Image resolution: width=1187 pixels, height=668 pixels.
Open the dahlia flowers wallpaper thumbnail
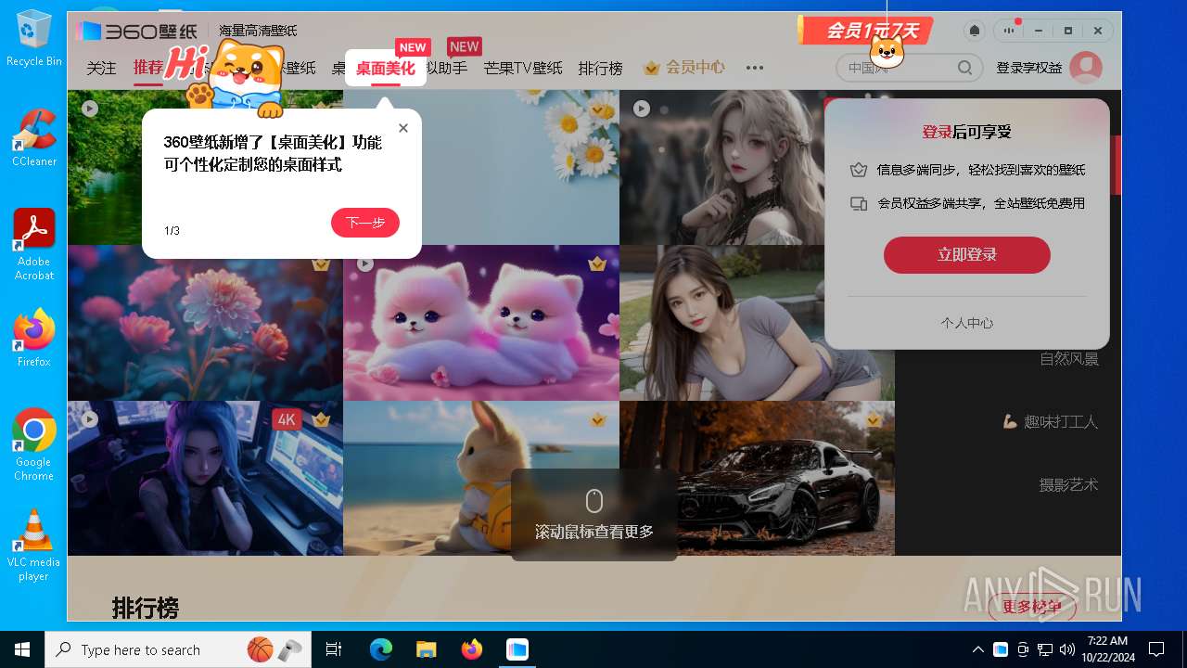205,325
